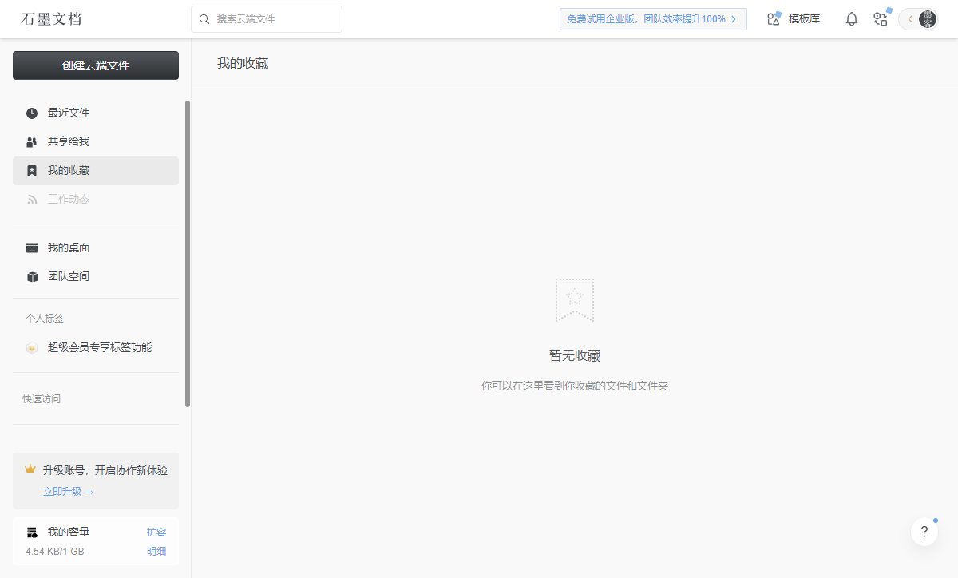Click the 模板库 shapes icon

[x=774, y=19]
